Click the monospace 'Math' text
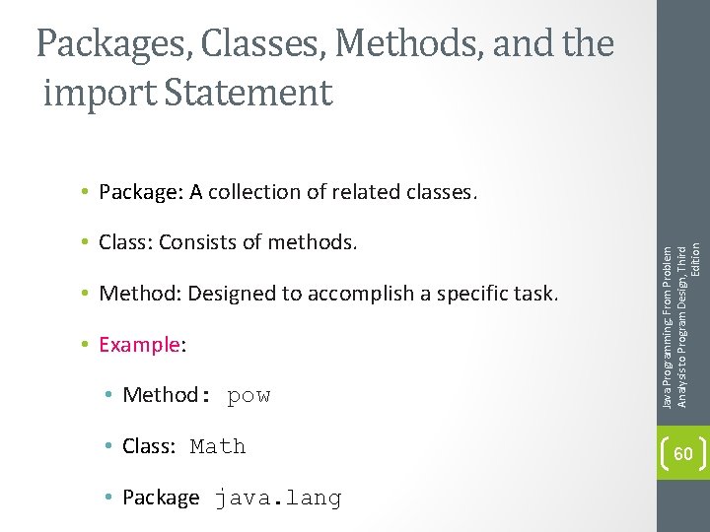The width and height of the screenshot is (710, 532). pyautogui.click(x=218, y=446)
